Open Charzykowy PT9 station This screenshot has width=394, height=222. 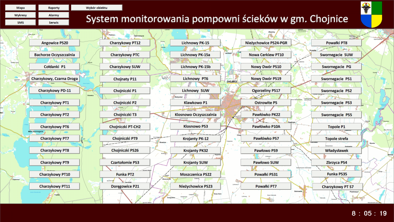pos(55,162)
